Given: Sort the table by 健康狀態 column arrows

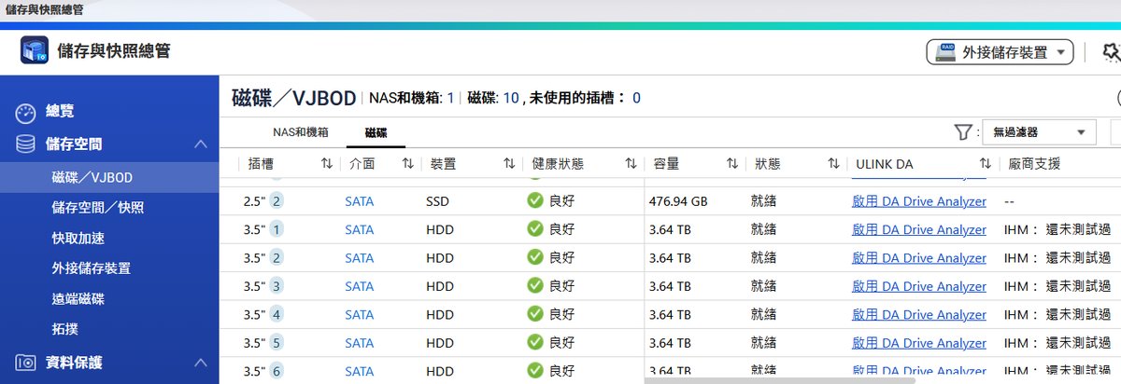Looking at the screenshot, I should (631, 163).
